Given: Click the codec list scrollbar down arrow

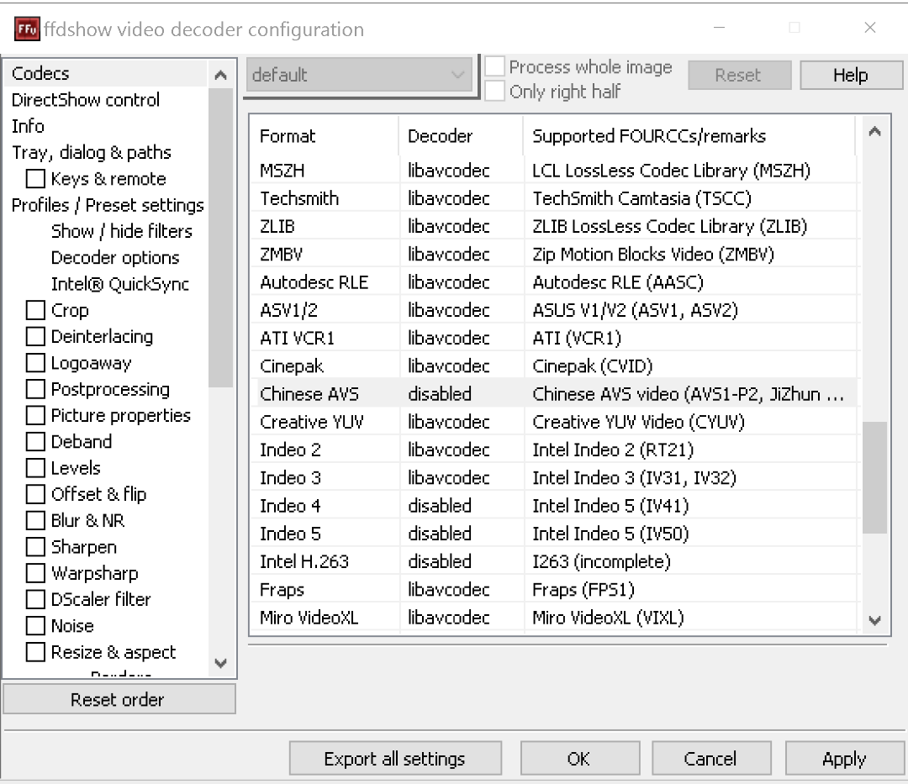Looking at the screenshot, I should coord(875,620).
